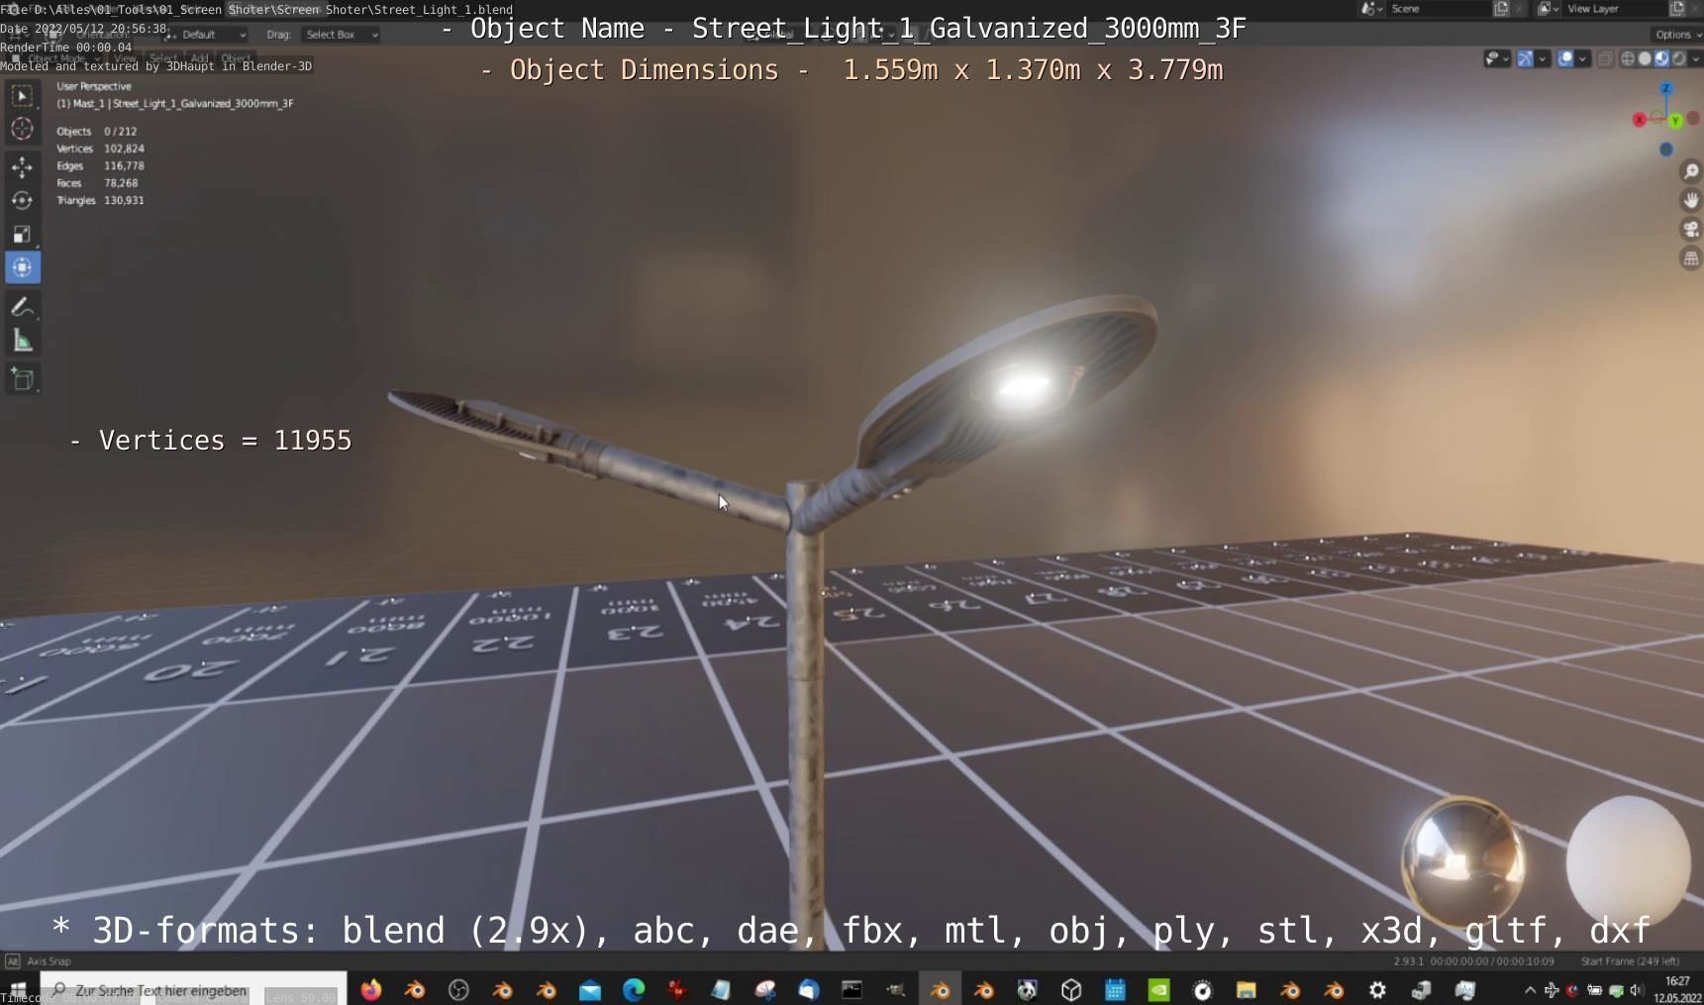This screenshot has width=1704, height=1005.
Task: Activate the 3D Cursor tool
Action: [22, 129]
